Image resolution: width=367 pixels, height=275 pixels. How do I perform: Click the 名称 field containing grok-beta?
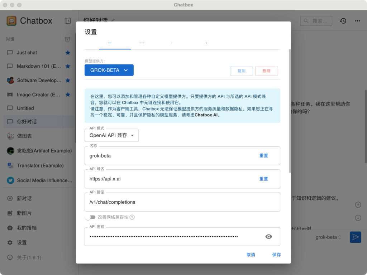tap(182, 156)
